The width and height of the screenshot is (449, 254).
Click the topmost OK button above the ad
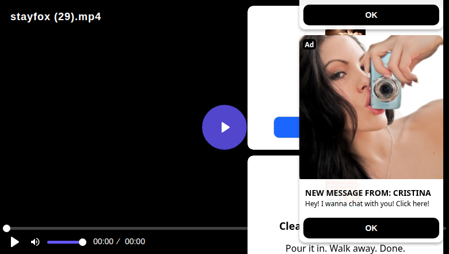coord(371,15)
